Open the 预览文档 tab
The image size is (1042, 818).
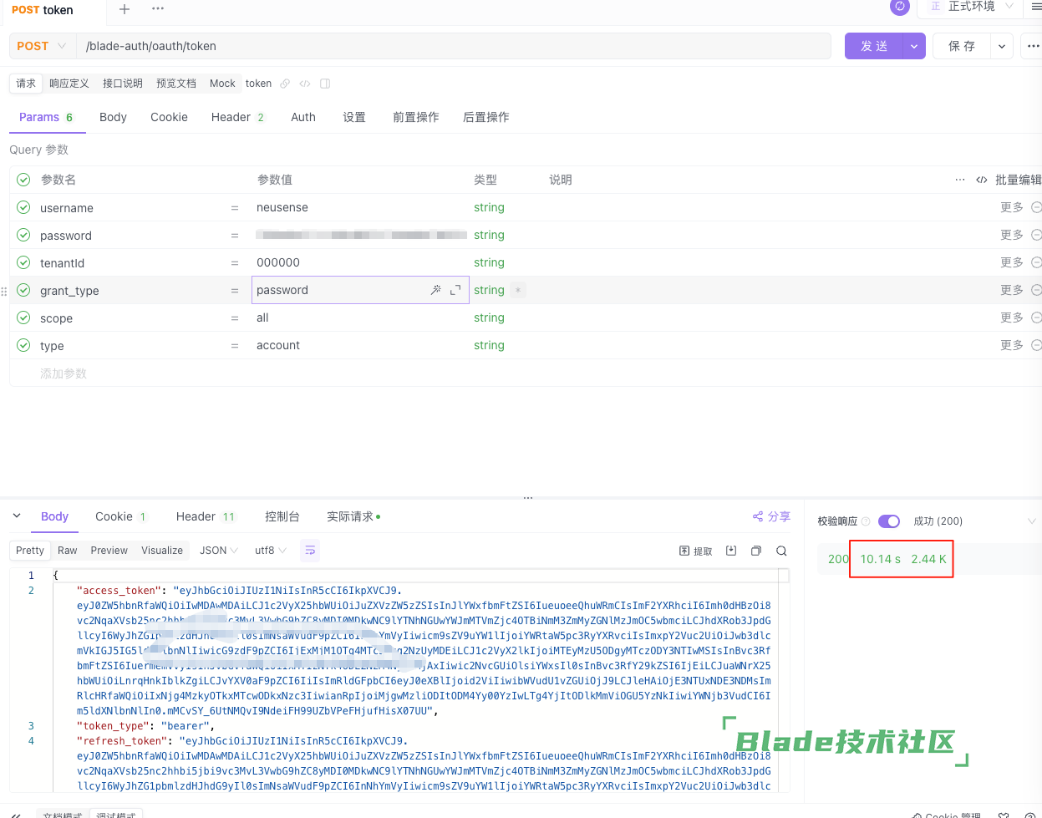point(176,84)
